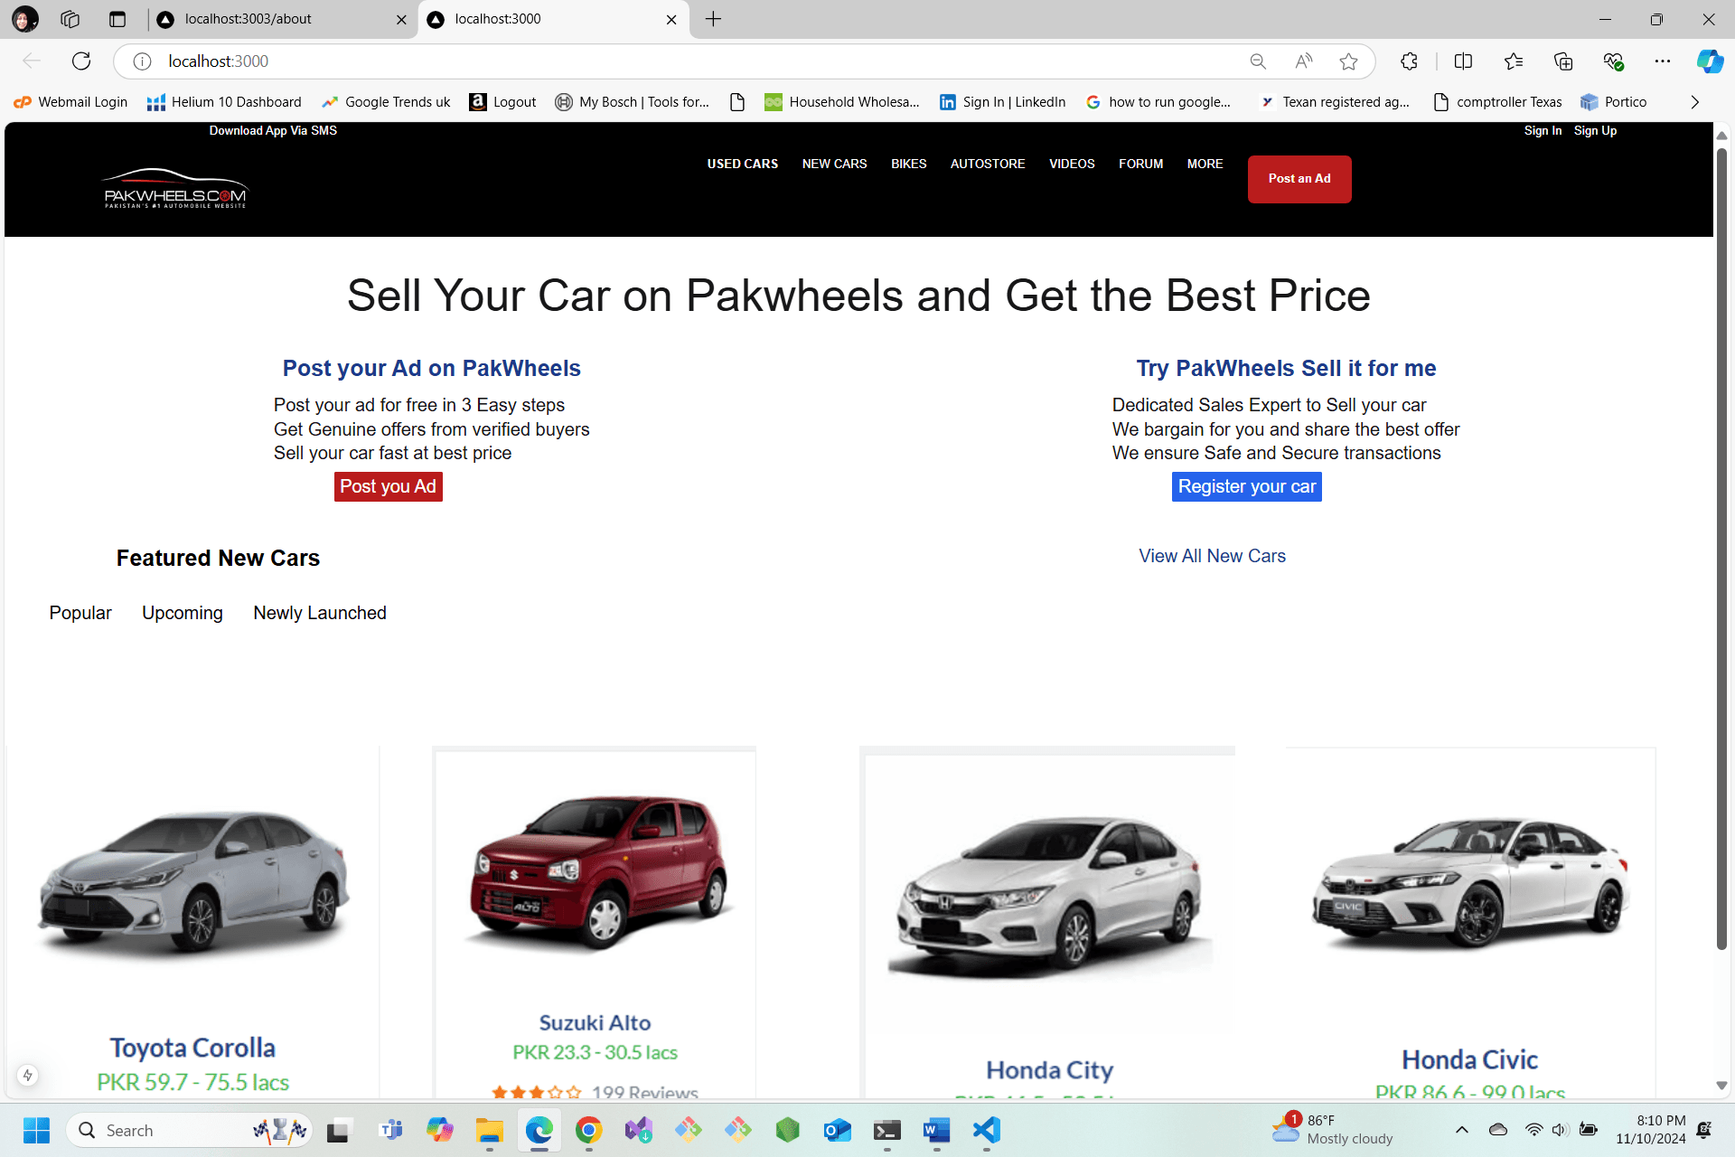
Task: Click the red Post you Ad button
Action: click(388, 486)
